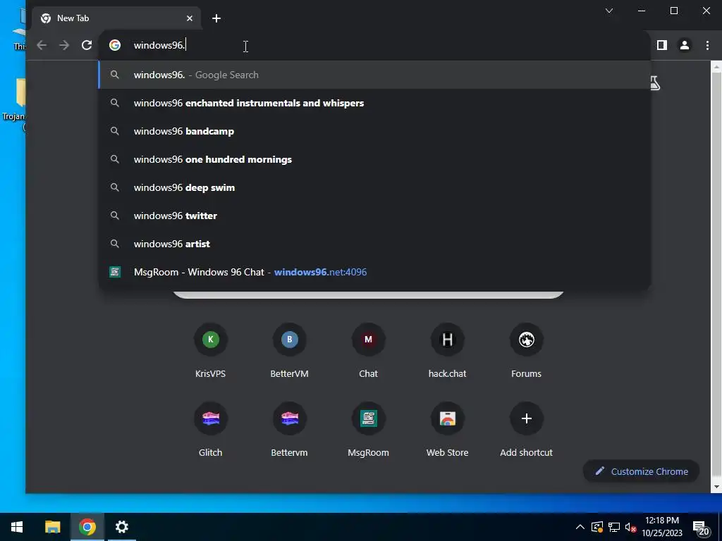Choose 'windows96 twitter' suggestion
Screen dimensions: 722x541
(x=374, y=216)
